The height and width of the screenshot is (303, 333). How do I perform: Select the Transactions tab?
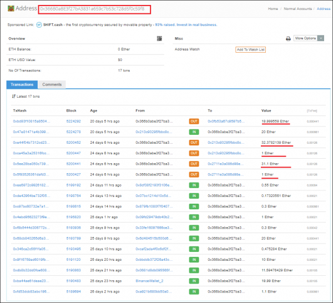(22, 84)
